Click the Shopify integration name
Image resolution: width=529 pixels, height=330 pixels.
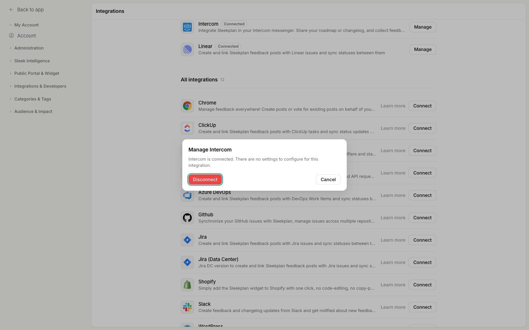coord(207,282)
